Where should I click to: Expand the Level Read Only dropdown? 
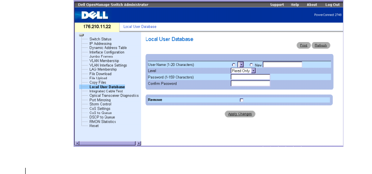point(253,71)
